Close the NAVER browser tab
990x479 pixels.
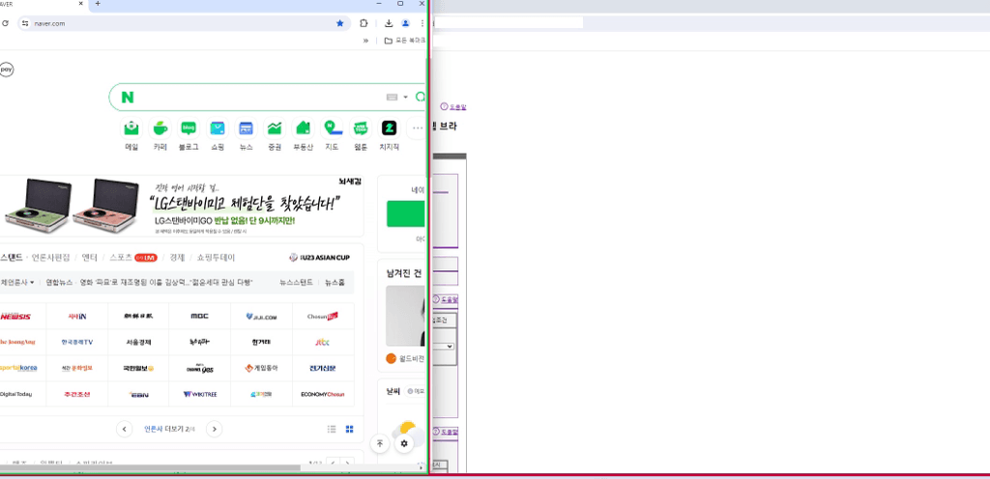pyautogui.click(x=81, y=4)
